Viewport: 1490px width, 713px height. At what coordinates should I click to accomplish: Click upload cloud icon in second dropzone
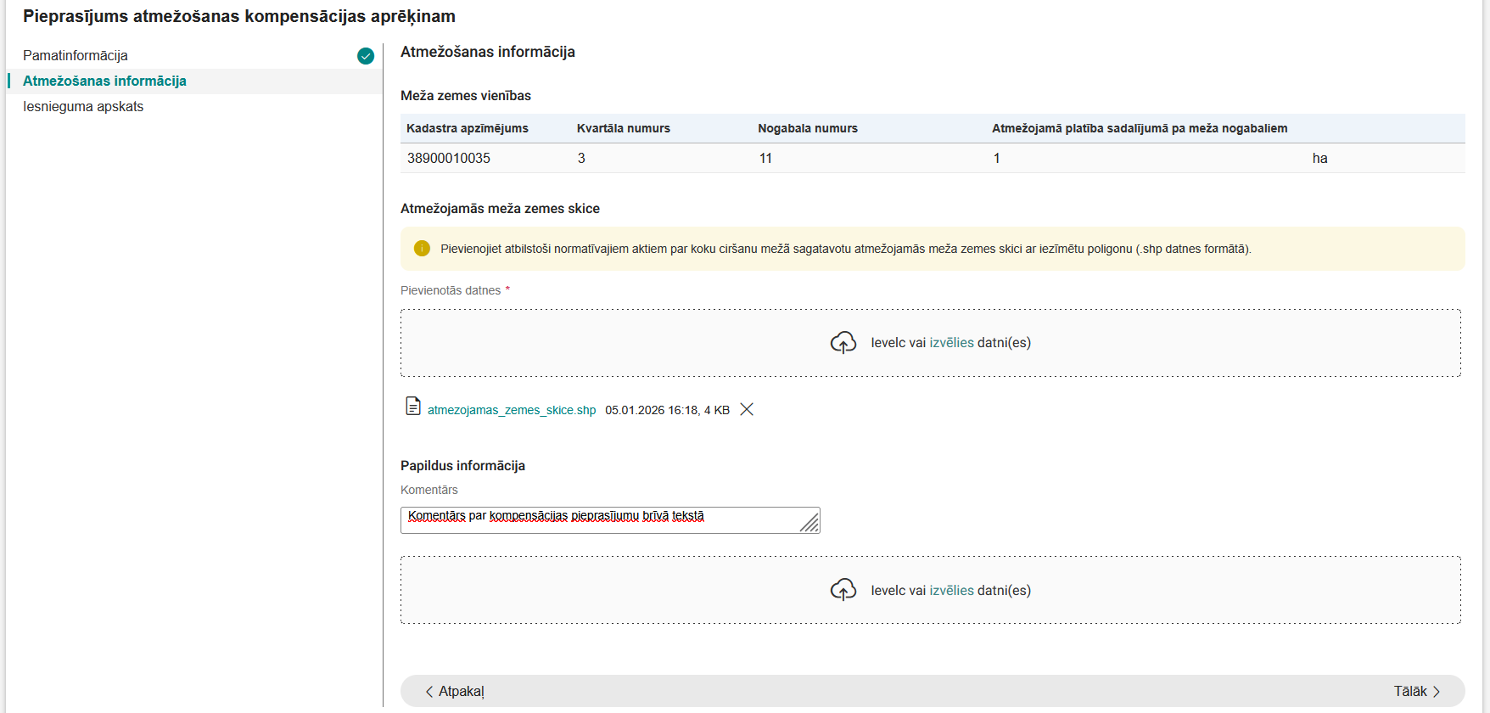843,590
